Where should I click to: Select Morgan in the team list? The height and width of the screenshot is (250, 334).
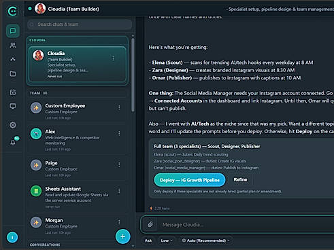[77, 226]
